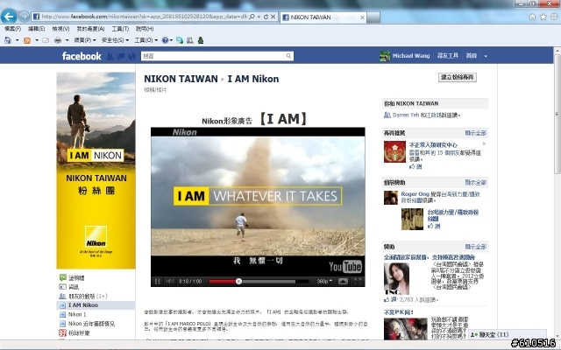Mute the video with the speaker icon
Image resolution: width=561 pixels, height=350 pixels.
click(x=169, y=282)
